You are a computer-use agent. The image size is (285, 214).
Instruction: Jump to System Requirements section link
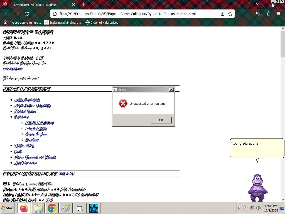click(27, 100)
